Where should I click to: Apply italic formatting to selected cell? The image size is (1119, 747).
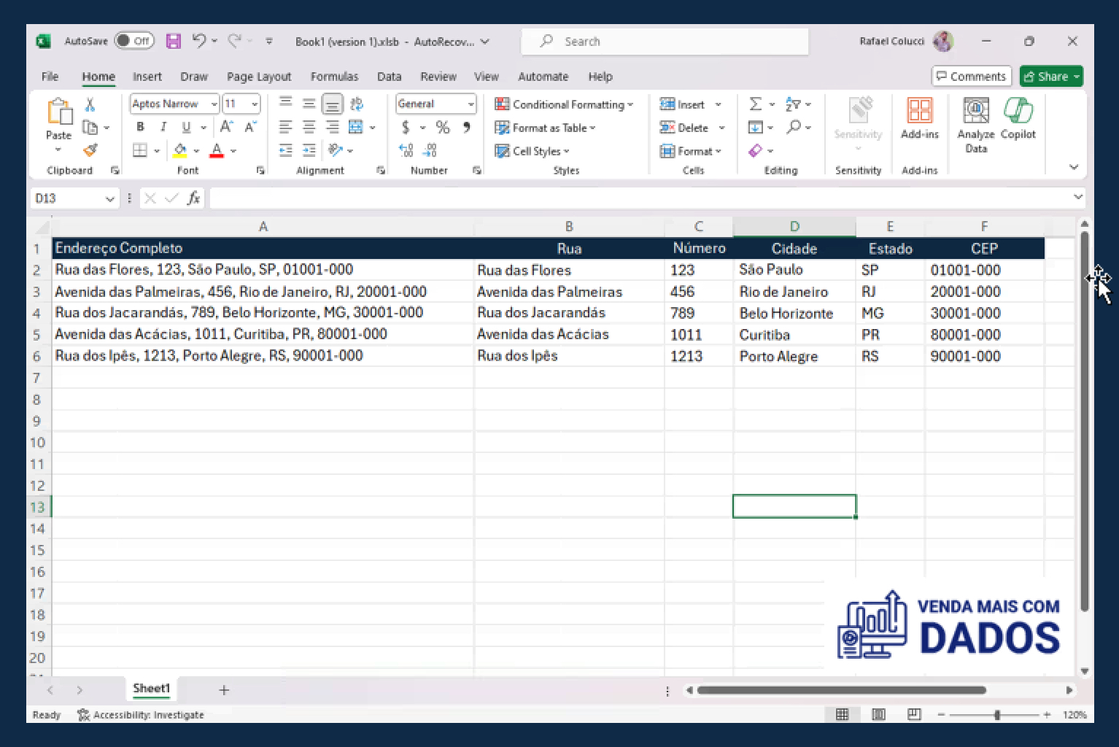163,127
